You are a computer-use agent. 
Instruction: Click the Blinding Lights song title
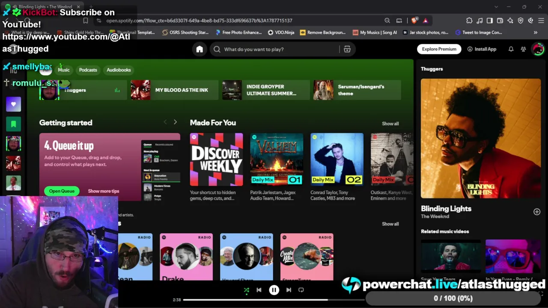446,209
